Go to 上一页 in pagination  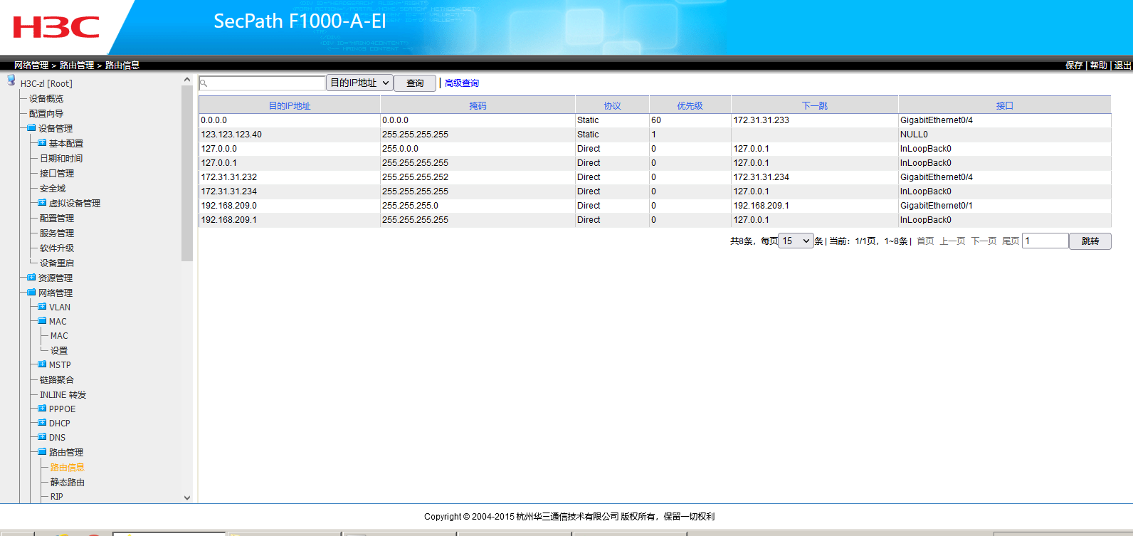(x=952, y=241)
